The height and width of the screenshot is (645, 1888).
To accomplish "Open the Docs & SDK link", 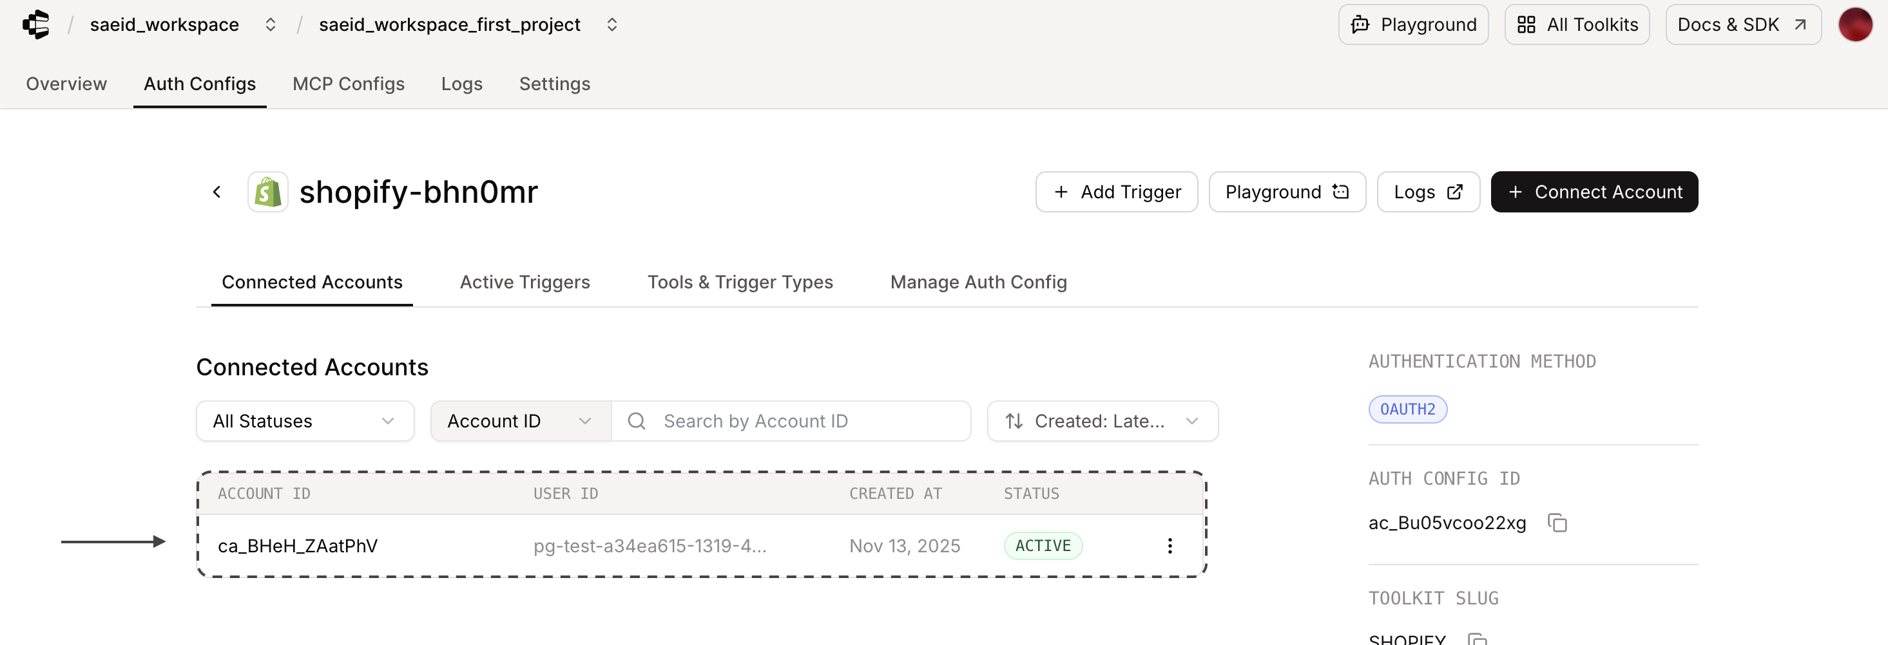I will [x=1742, y=25].
